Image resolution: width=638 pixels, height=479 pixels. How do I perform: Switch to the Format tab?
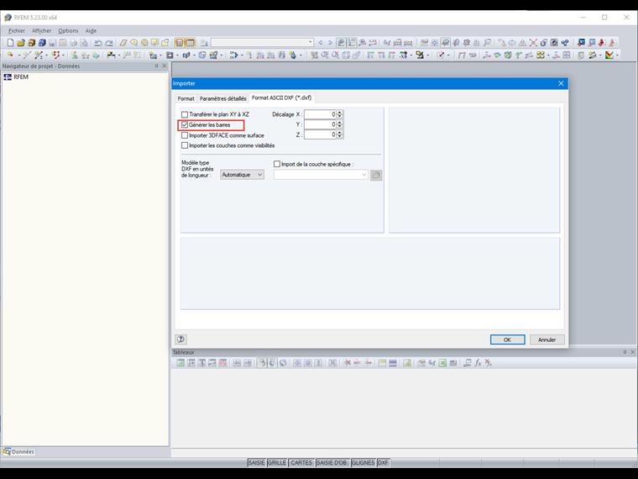click(x=186, y=98)
